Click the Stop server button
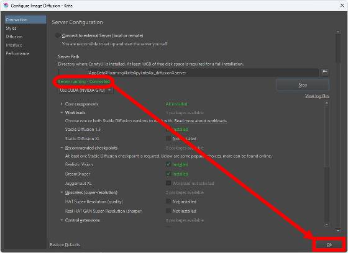The image size is (348, 253). coord(303,85)
